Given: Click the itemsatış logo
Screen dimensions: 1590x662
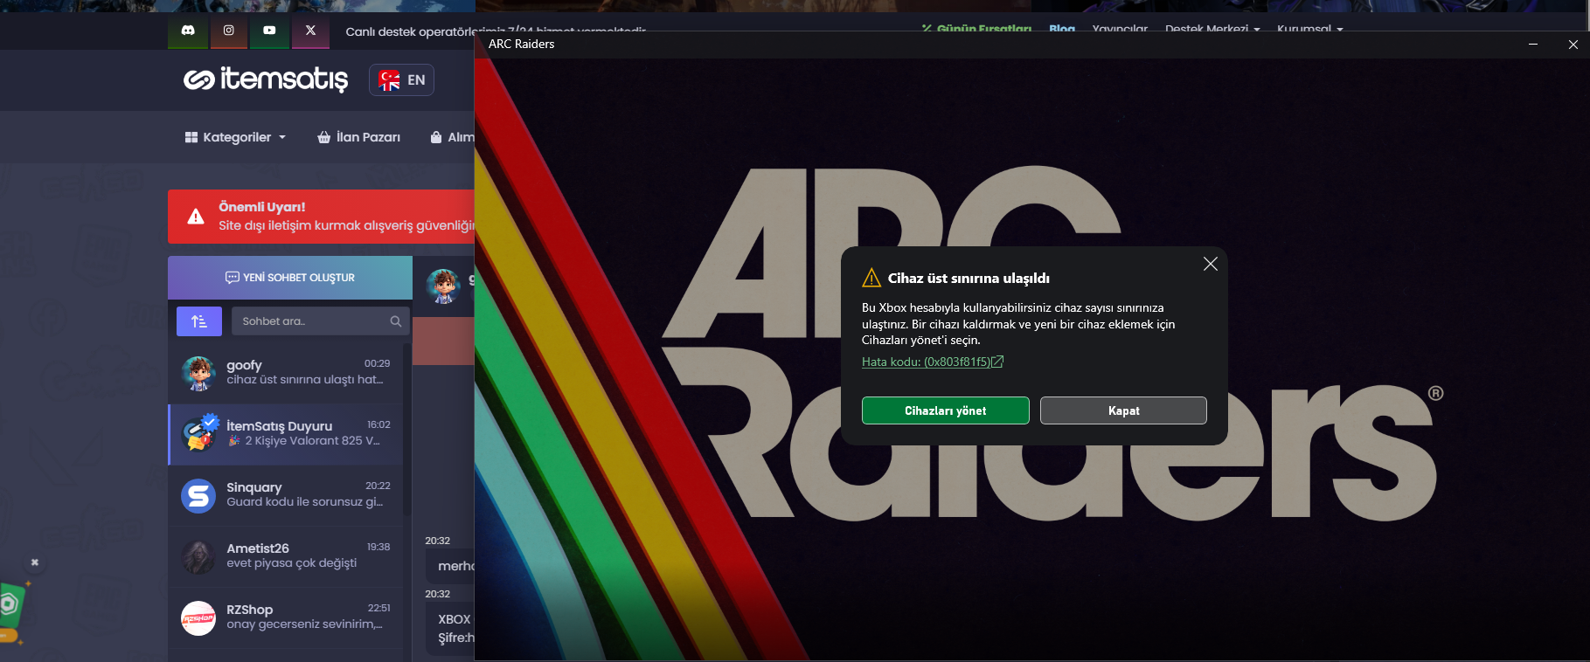Looking at the screenshot, I should [x=266, y=79].
